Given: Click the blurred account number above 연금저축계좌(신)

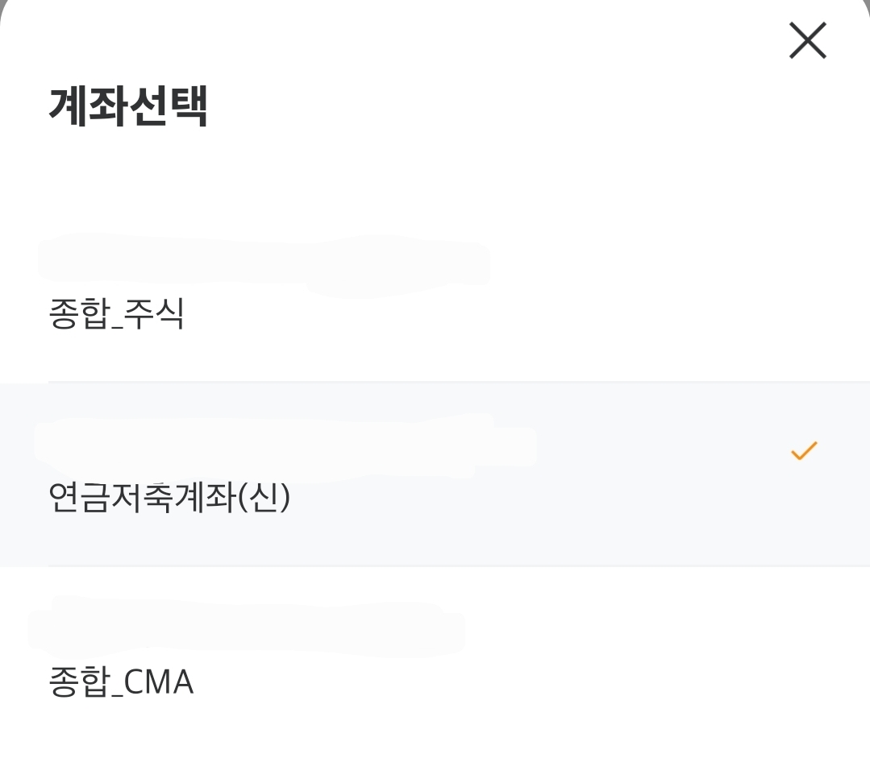Looking at the screenshot, I should (286, 441).
